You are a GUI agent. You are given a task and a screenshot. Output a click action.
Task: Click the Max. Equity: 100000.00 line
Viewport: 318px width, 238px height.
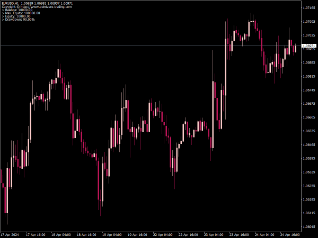click(21, 13)
